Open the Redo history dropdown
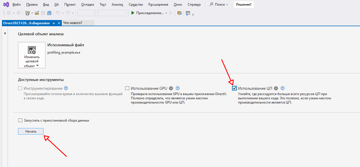This screenshot has height=167, width=360. point(73,13)
